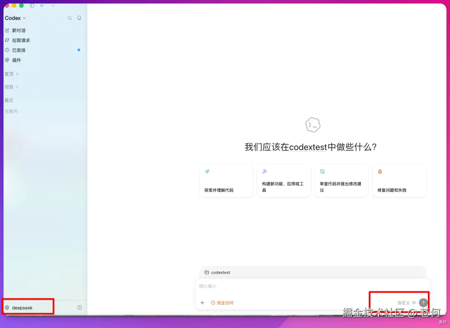Toggle the sidebar panel icon
The height and width of the screenshot is (328, 450).
32,5
